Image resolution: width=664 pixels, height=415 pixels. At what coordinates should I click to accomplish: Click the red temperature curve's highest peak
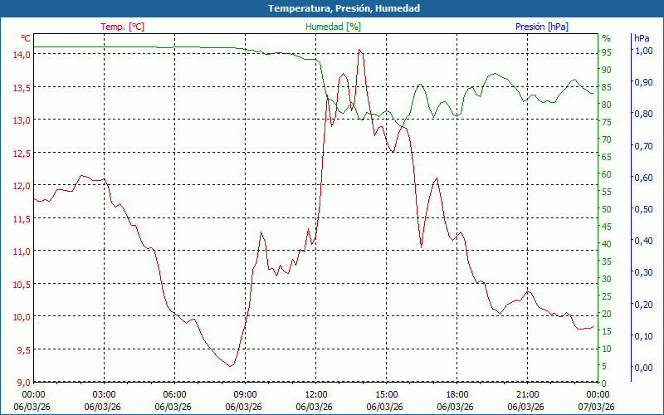tap(359, 50)
